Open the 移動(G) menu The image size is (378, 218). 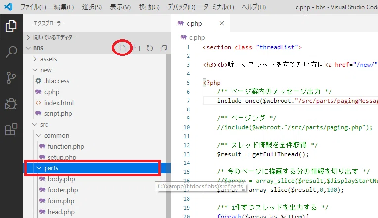click(149, 7)
